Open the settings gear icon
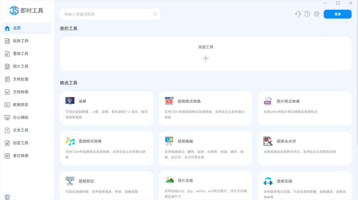Viewport: 358px width, 200px height. [317, 14]
